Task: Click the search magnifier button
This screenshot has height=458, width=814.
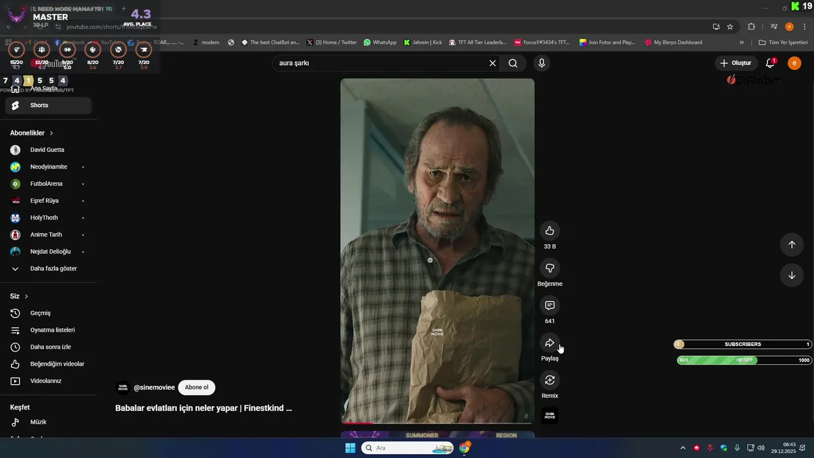Action: coord(513,63)
